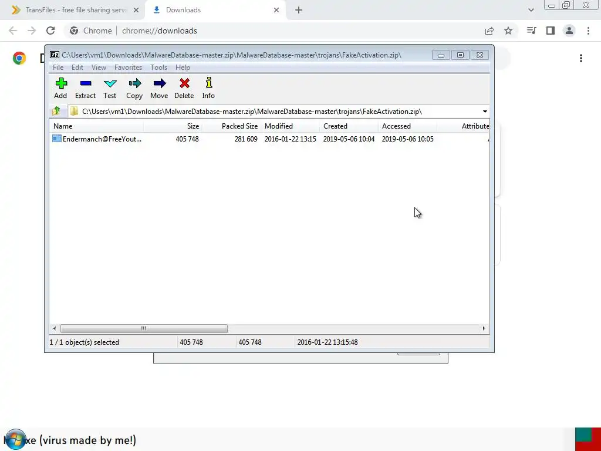Sort list by Attributes column
The width and height of the screenshot is (601, 451).
point(463,126)
